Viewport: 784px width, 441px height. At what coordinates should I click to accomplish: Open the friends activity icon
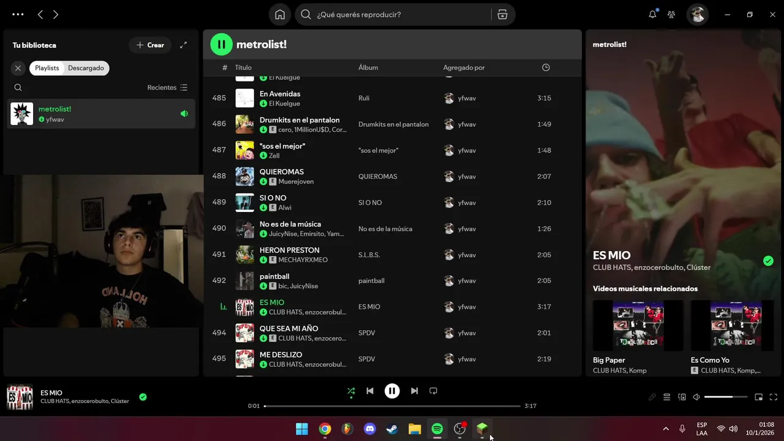[672, 15]
